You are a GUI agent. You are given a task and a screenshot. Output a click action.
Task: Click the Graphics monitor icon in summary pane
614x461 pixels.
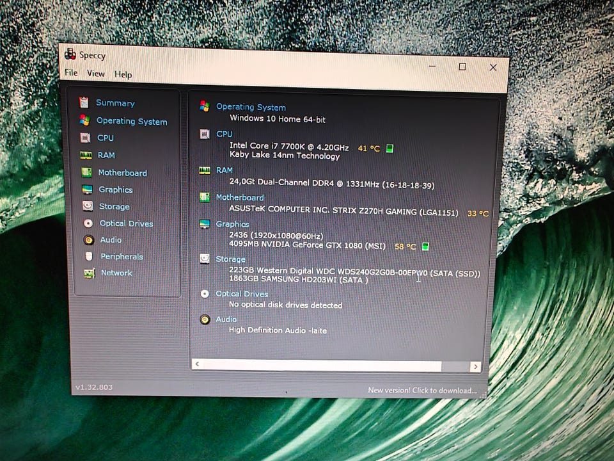point(205,224)
